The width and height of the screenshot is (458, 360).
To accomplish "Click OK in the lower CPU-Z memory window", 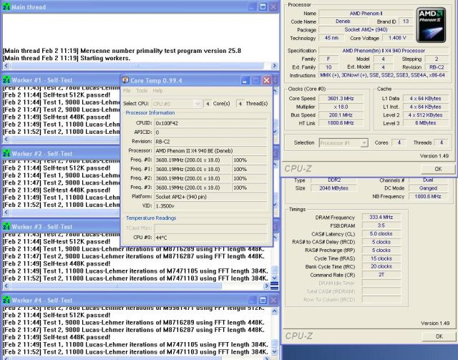I will (x=439, y=336).
